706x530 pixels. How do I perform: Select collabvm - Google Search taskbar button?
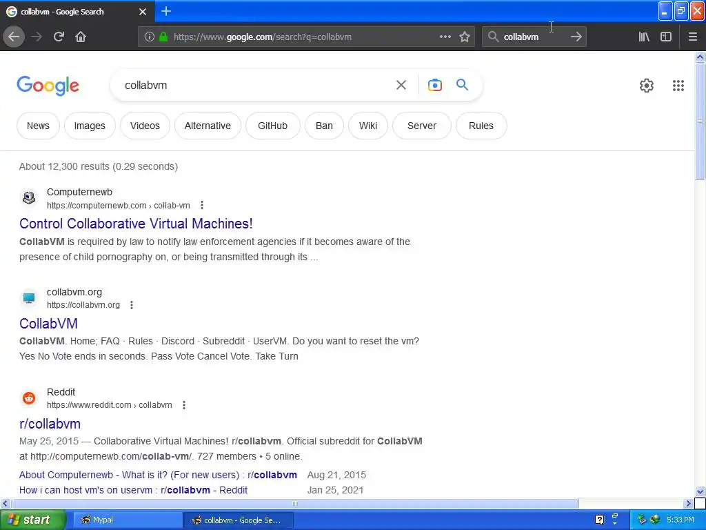[x=239, y=520]
